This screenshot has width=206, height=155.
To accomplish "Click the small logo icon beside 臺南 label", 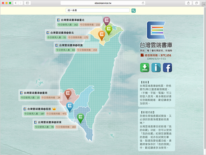I will click(21, 93).
